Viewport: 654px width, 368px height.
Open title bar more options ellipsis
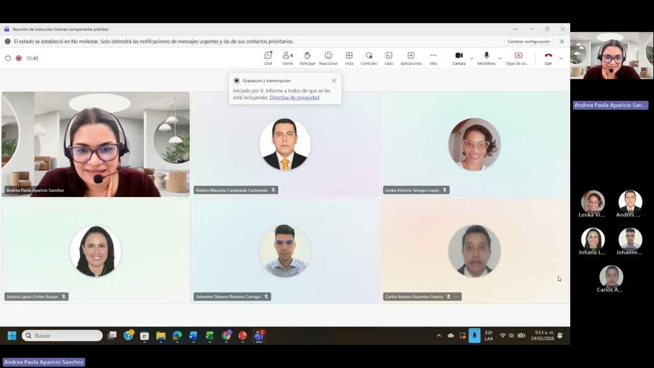click(515, 29)
